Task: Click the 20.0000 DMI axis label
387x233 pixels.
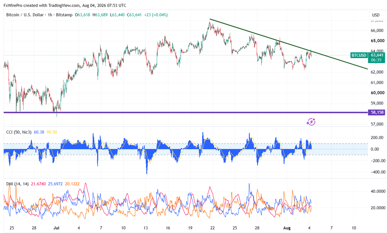Action: (378, 208)
